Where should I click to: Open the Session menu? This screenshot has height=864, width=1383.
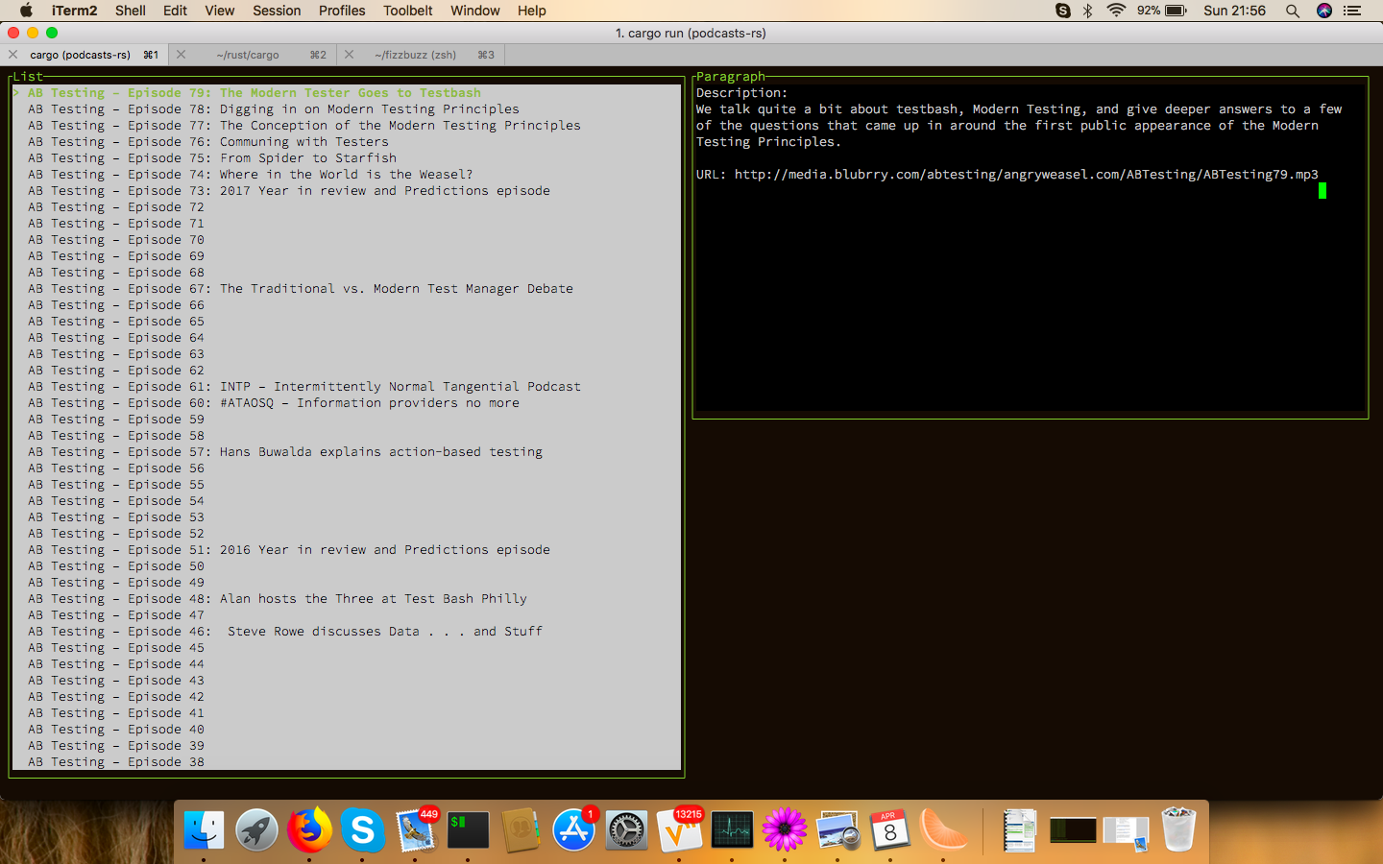point(277,11)
